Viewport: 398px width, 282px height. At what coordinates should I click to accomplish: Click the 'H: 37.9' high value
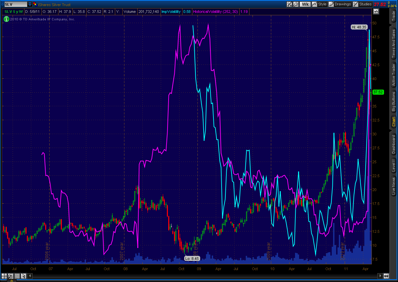click(x=65, y=12)
